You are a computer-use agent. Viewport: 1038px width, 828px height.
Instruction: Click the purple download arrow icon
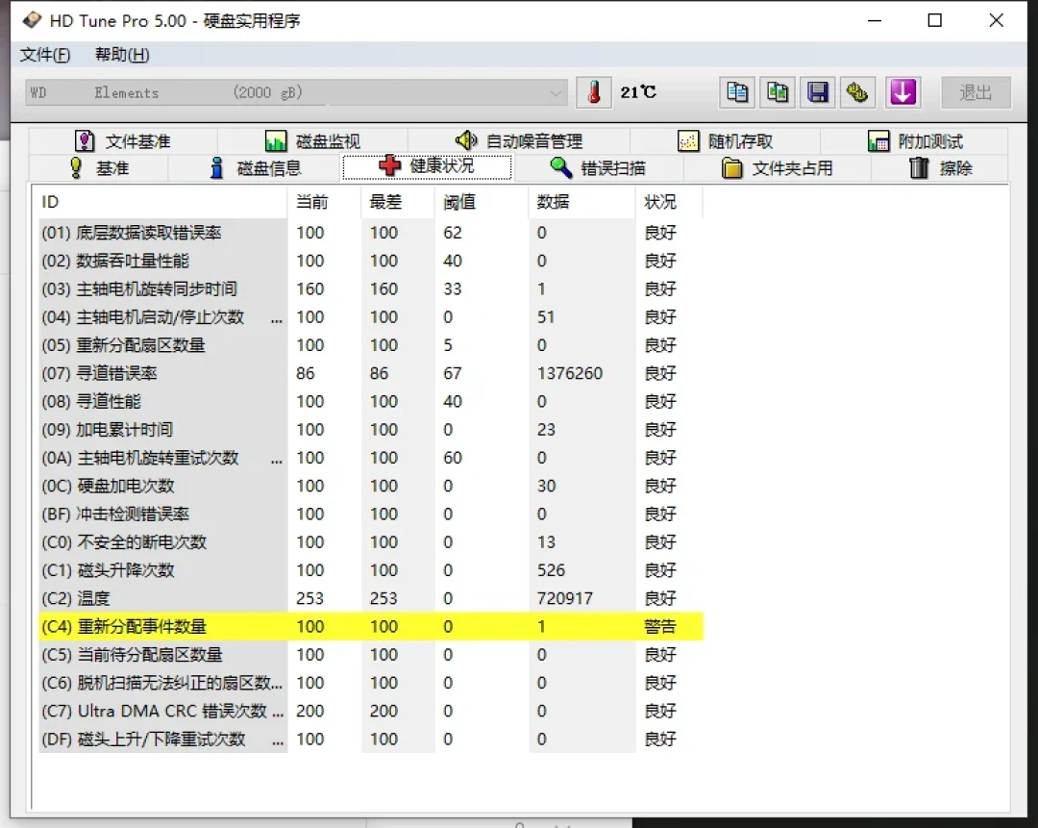(902, 92)
